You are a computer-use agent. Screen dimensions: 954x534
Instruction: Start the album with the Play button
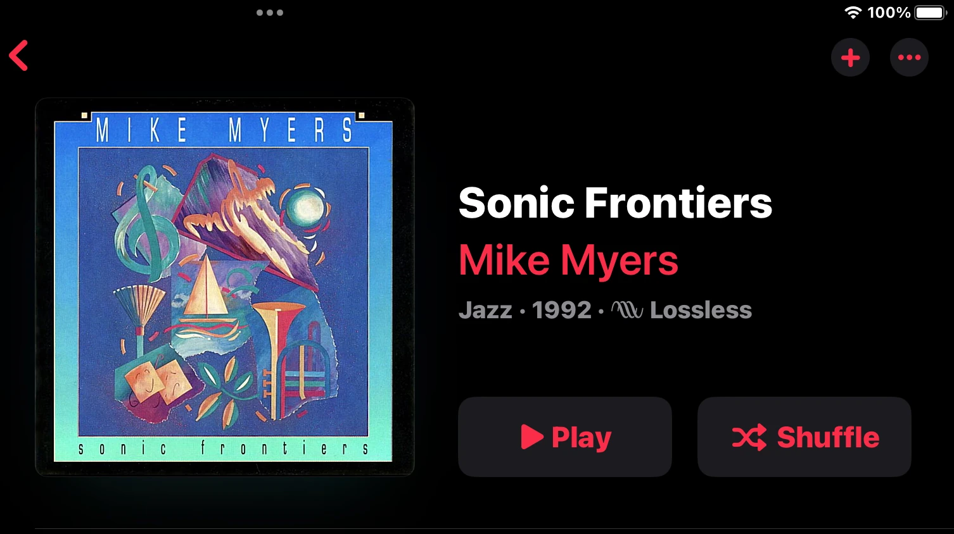565,437
